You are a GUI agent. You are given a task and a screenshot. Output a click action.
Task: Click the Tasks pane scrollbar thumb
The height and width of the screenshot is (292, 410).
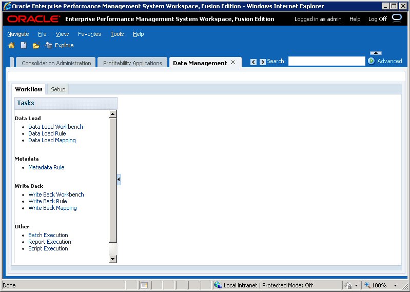tap(113, 180)
